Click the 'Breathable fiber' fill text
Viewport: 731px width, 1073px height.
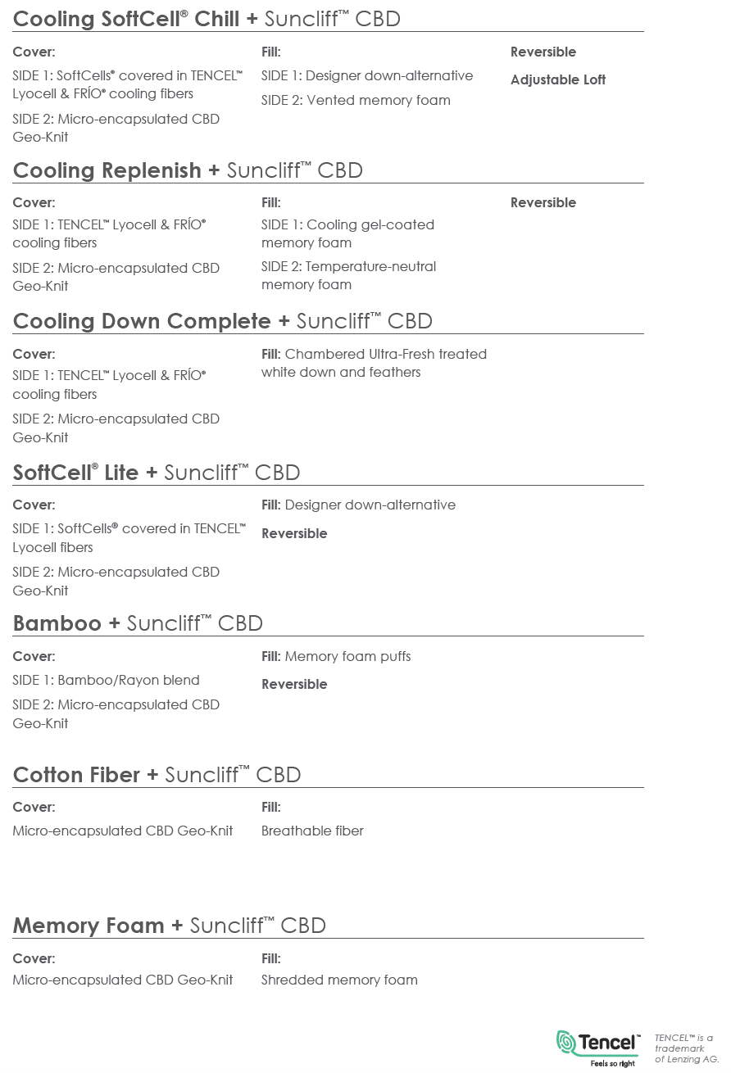[312, 831]
